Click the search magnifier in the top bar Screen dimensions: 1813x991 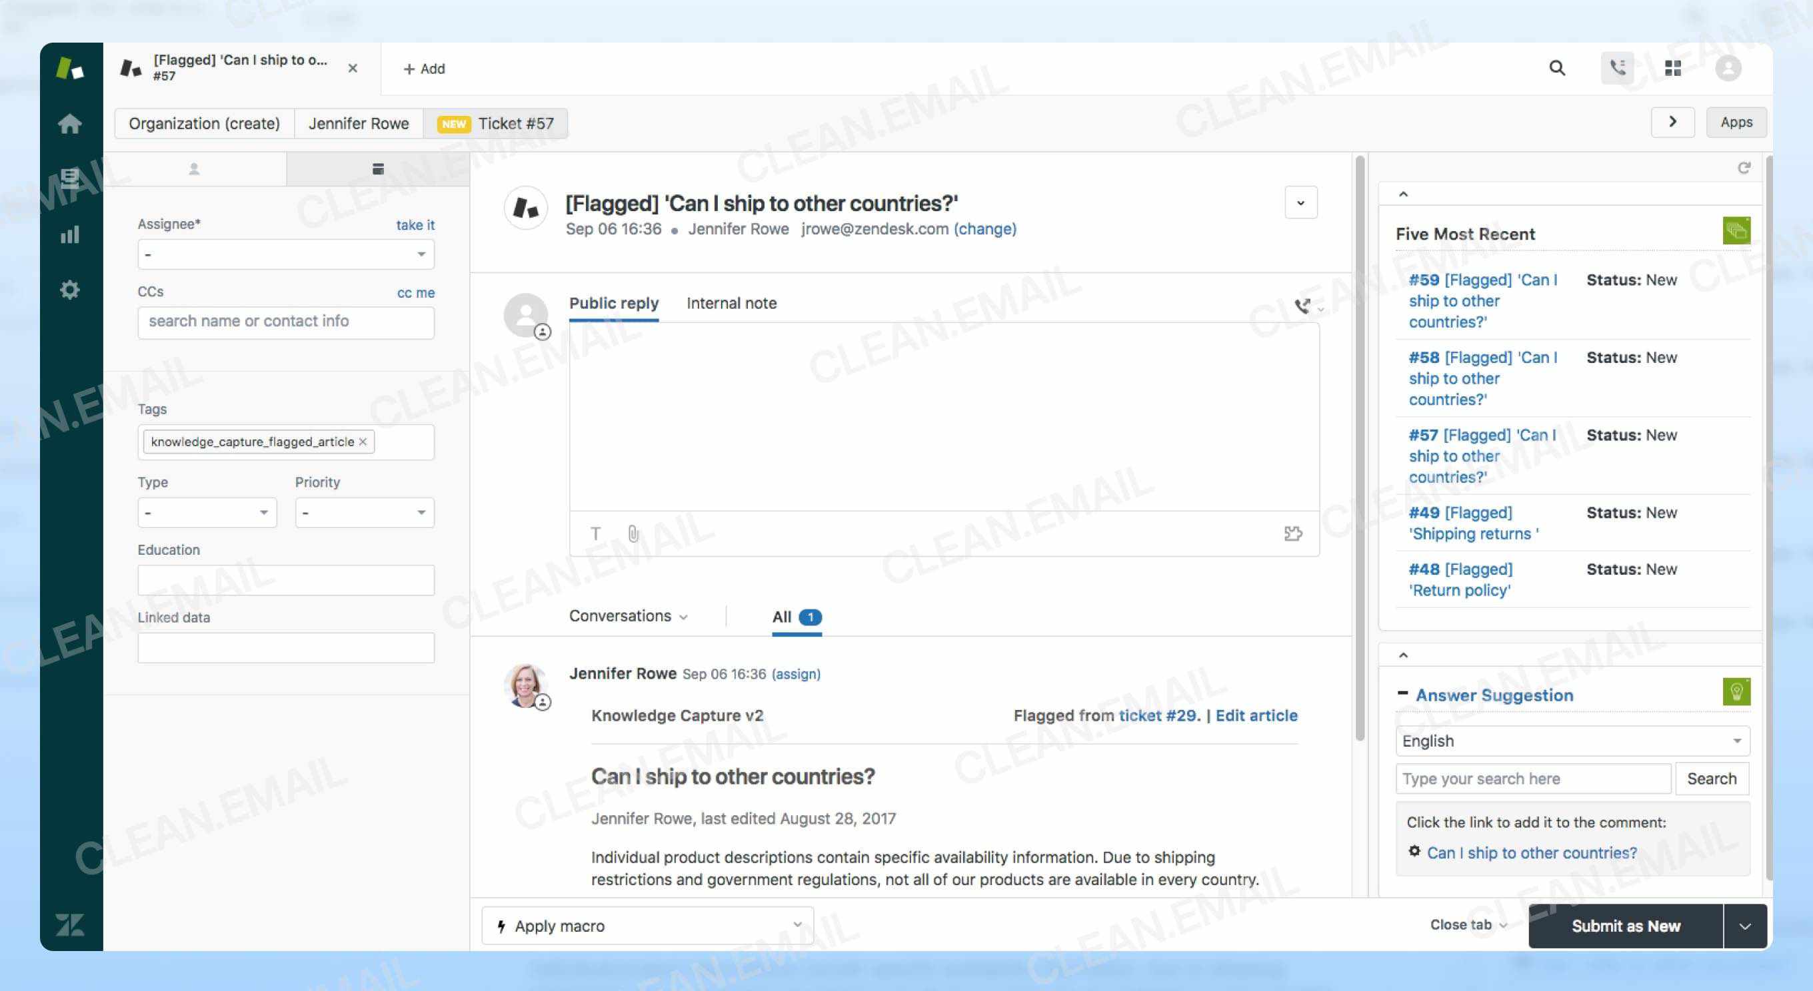pos(1557,68)
